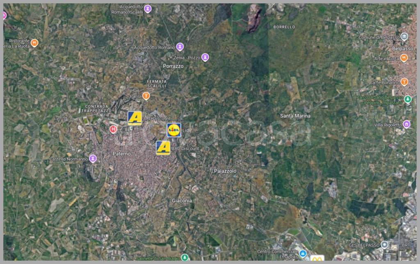Viewport: 420px width, 264px height.
Task: Select the Santa Marina place label
Action: coord(295,116)
